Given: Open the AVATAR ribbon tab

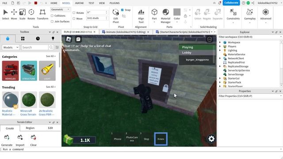Looking at the screenshot, I should [x=79, y=3].
